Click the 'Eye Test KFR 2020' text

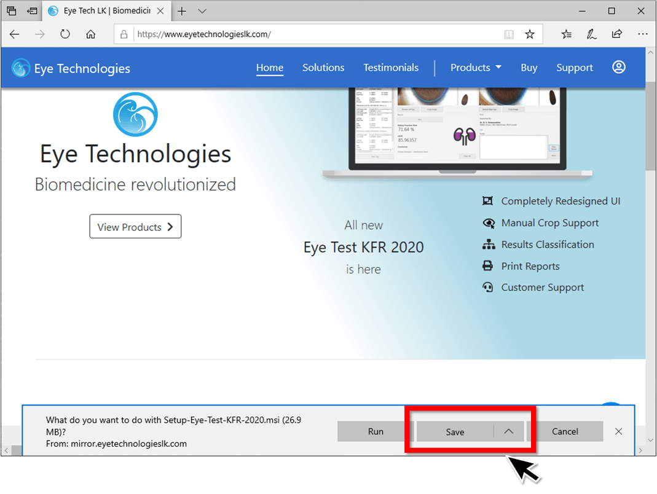coord(364,247)
